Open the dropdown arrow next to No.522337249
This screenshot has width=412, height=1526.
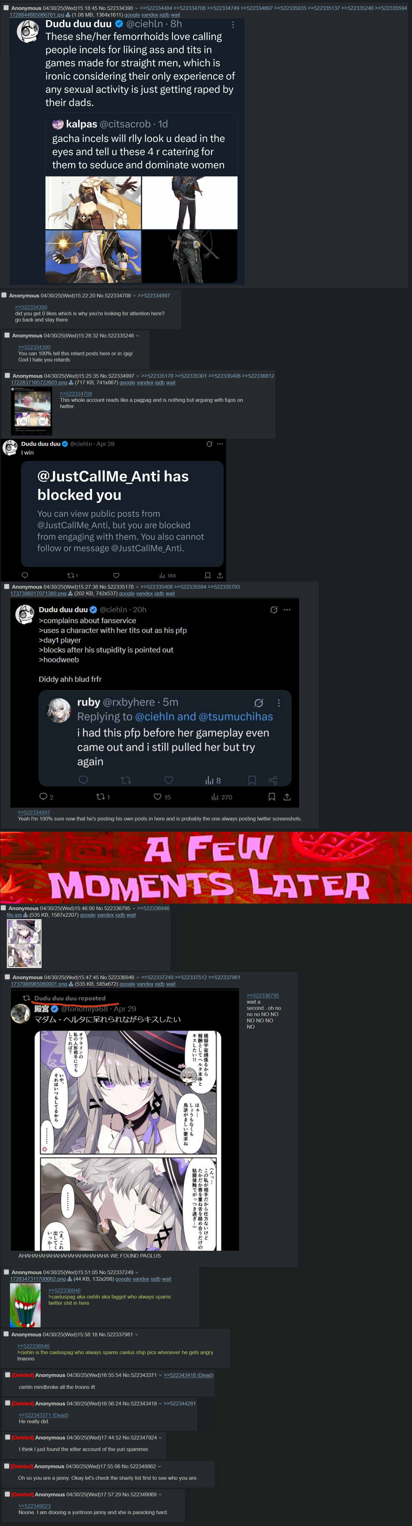pyautogui.click(x=137, y=1272)
